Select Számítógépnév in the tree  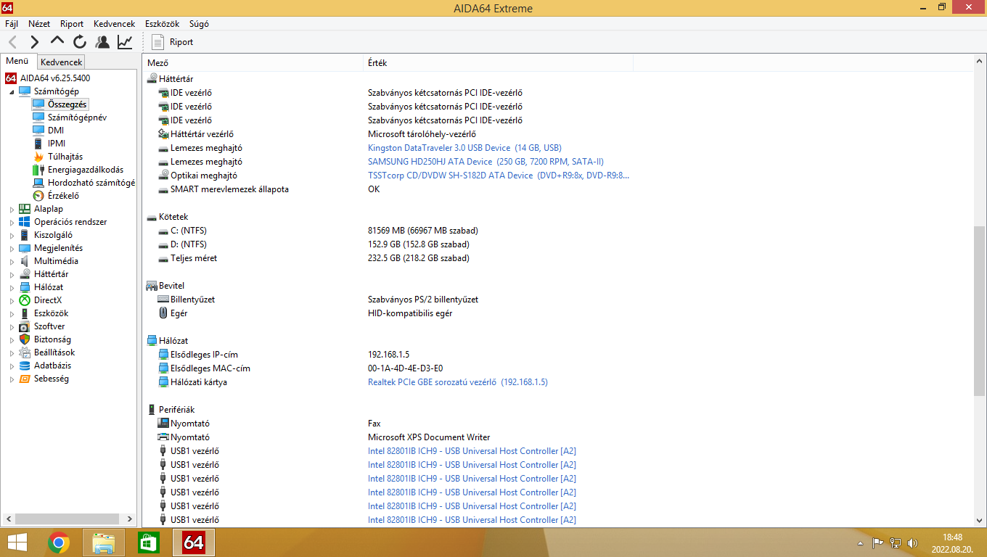click(x=77, y=117)
